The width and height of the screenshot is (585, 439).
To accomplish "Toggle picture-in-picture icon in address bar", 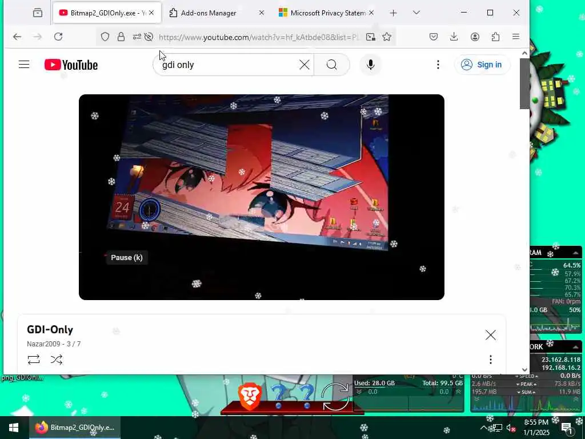I will coord(370,37).
